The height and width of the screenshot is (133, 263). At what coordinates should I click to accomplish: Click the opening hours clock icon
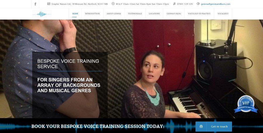click(x=113, y=4)
